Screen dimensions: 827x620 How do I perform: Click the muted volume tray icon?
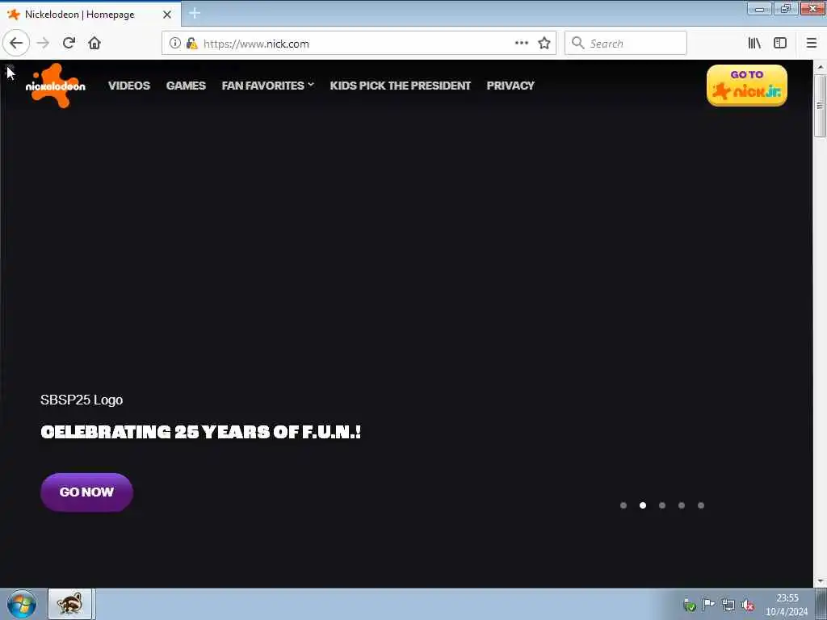(748, 605)
